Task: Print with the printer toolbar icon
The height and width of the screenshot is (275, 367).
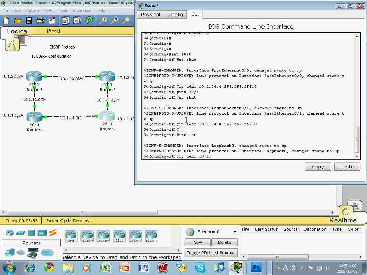Action: [41, 21]
